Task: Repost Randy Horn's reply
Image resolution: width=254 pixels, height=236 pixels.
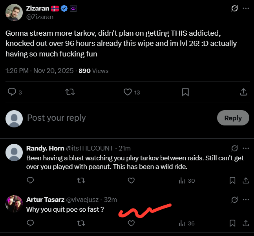Action: point(81,181)
